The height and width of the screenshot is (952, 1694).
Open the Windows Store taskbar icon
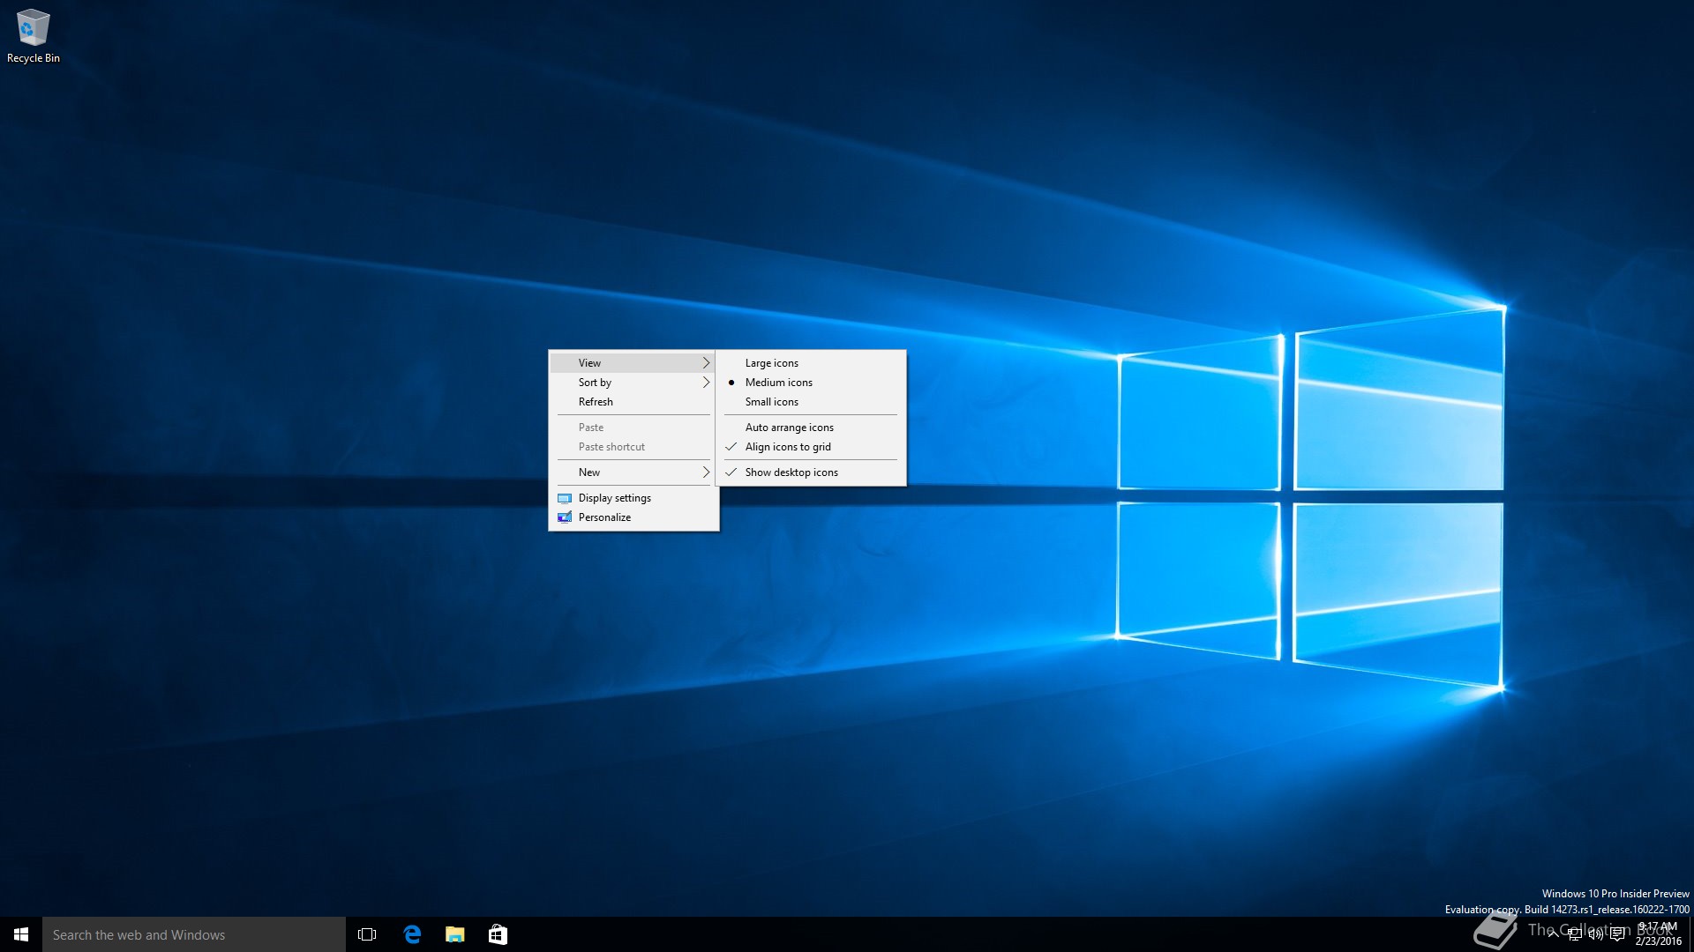click(498, 934)
